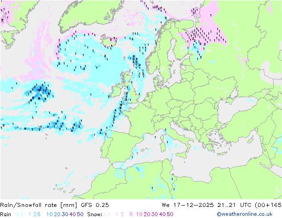Select the Snow legend 5 color value
Image resolution: width=282 pixels, height=218 pixels.
click(131, 214)
